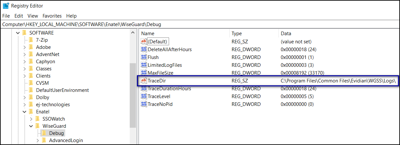Open the Favorites menu
The width and height of the screenshot is (400, 145).
pos(52,16)
